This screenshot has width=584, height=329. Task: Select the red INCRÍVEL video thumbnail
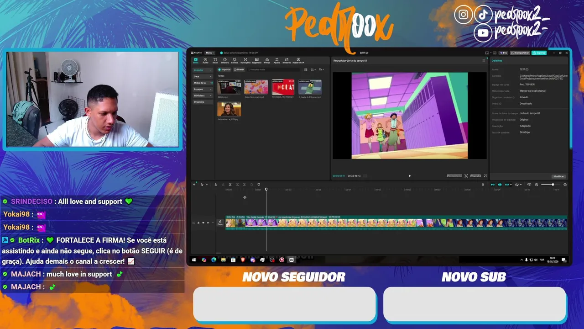coord(283,87)
